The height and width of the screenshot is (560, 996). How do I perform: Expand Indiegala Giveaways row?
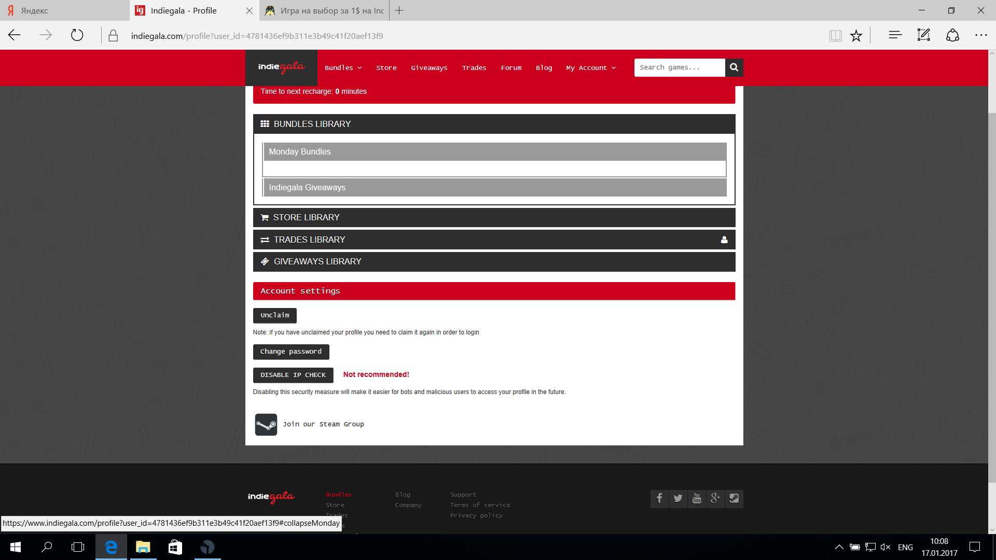pos(495,187)
